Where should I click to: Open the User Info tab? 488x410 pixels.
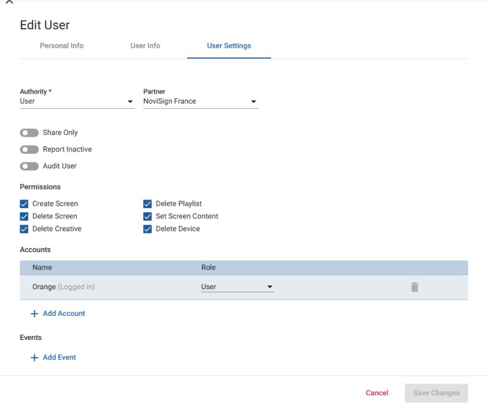pos(145,46)
